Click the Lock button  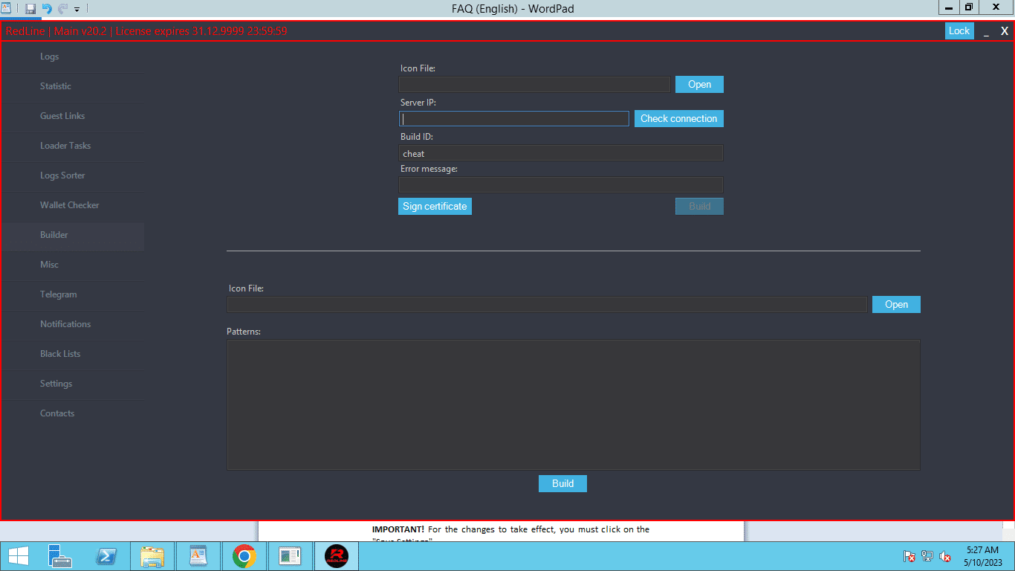[959, 31]
